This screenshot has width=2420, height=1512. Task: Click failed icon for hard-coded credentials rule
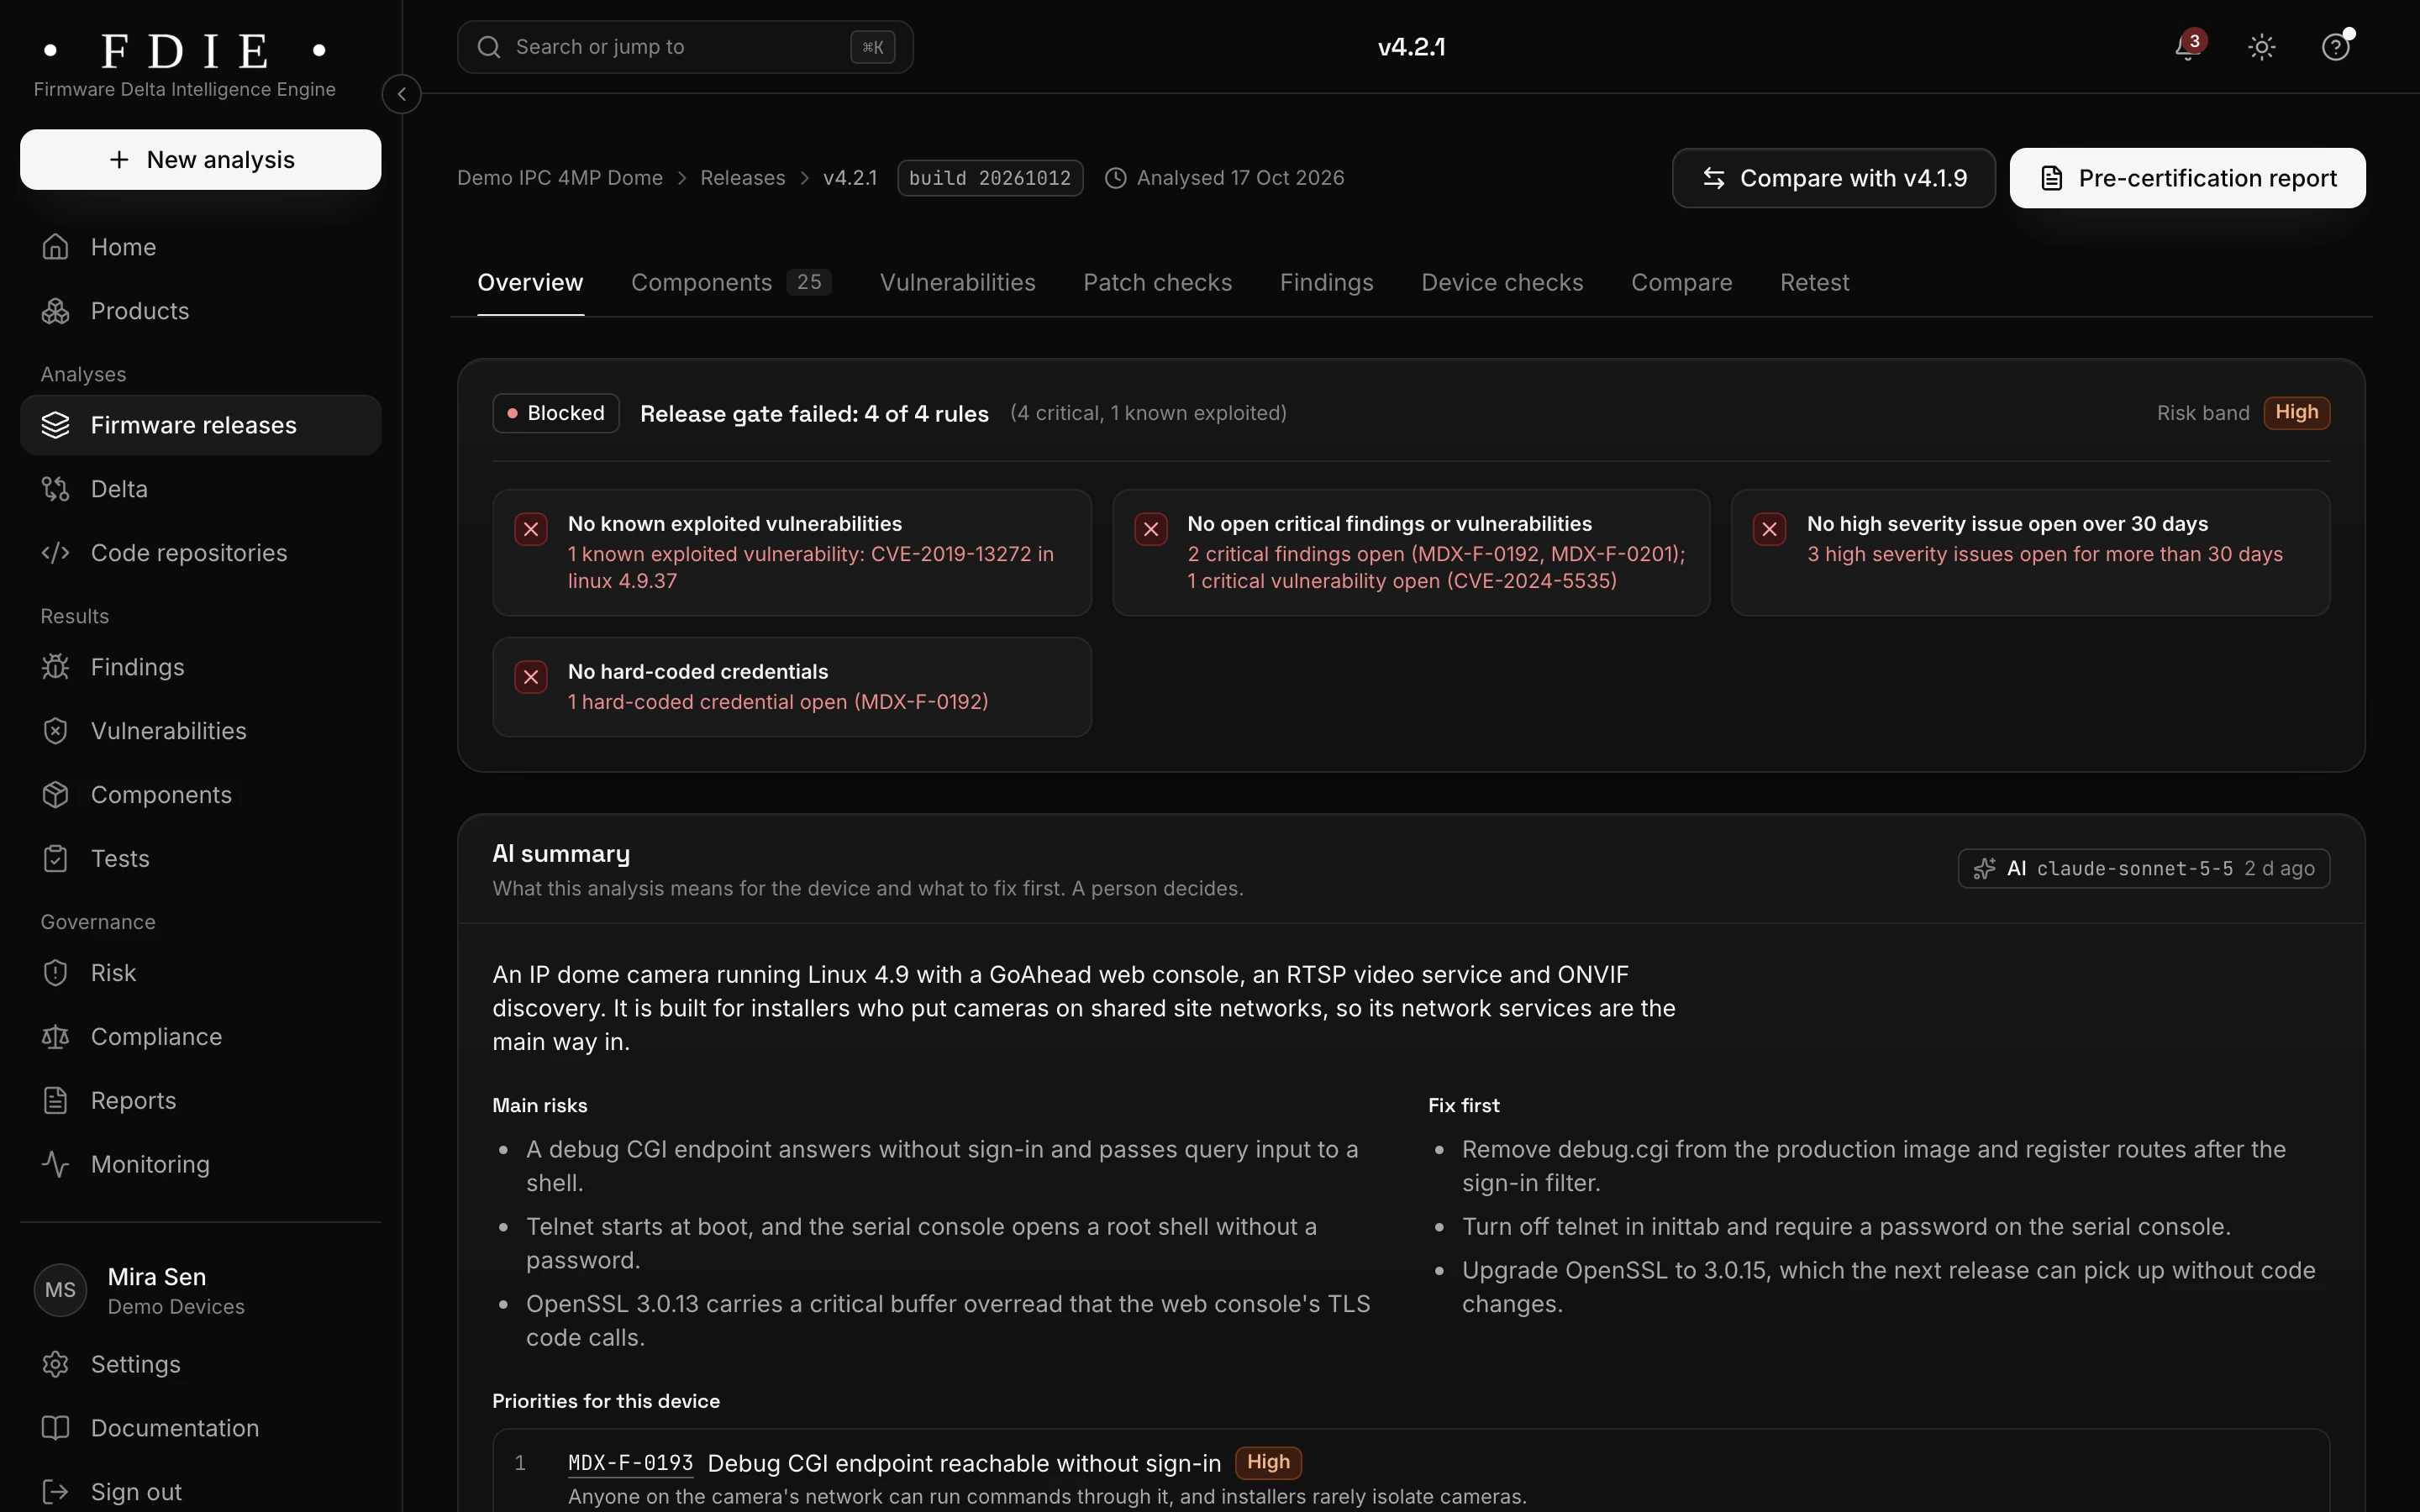coord(531,677)
